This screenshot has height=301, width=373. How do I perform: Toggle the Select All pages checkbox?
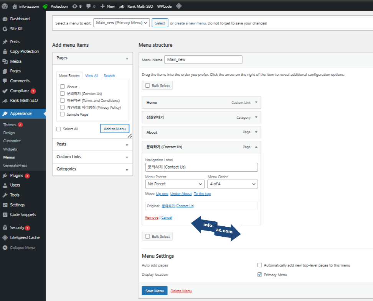click(59, 129)
